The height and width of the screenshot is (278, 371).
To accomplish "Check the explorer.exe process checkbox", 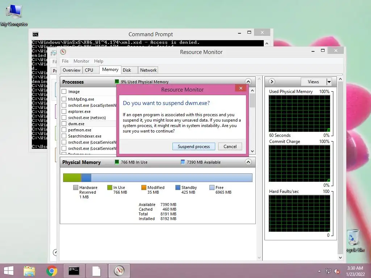I will pos(64,111).
